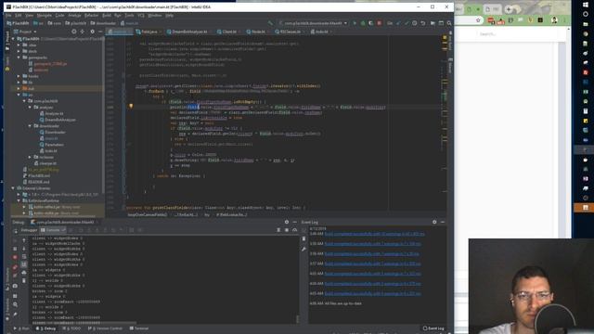Screen dimensions: 594x334
Task: Click the yellow intention light bulb in editor gutter
Action: [131, 107]
